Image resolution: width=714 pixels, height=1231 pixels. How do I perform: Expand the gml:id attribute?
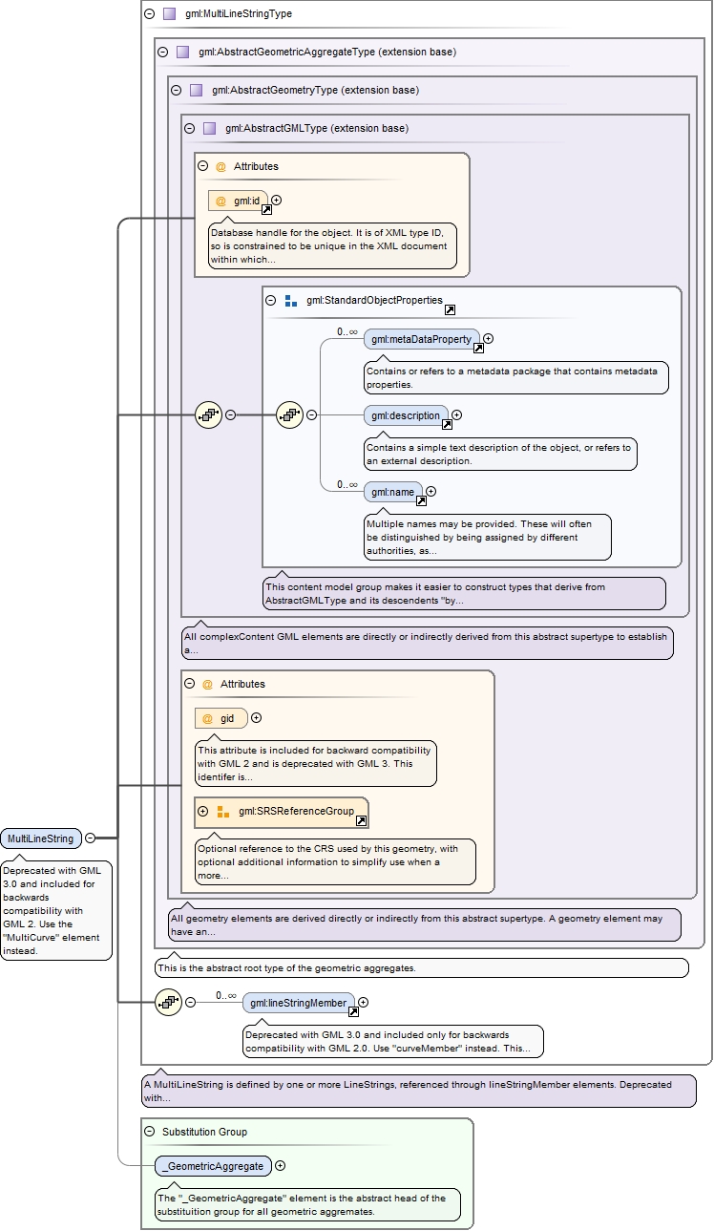point(277,201)
